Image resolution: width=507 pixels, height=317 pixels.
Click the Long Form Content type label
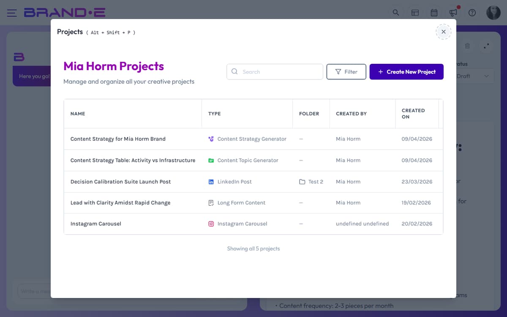(241, 203)
